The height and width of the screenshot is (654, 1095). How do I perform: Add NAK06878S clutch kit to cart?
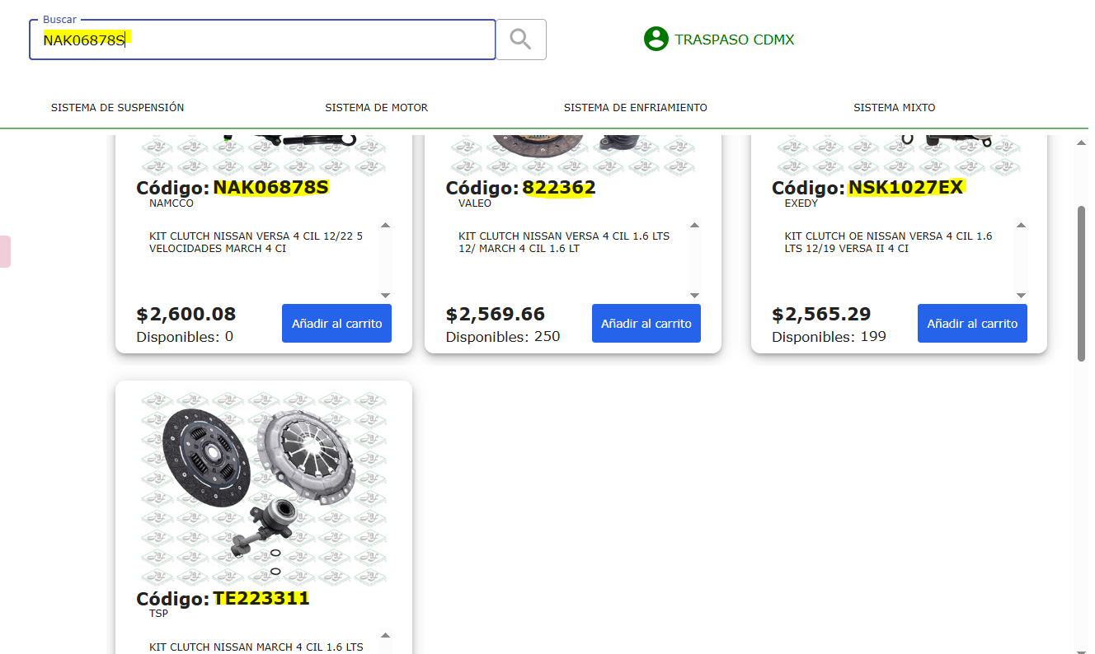pyautogui.click(x=336, y=324)
